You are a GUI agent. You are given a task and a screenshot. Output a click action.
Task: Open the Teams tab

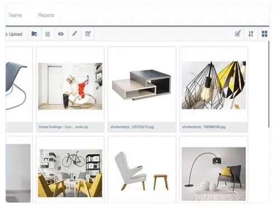coord(15,15)
